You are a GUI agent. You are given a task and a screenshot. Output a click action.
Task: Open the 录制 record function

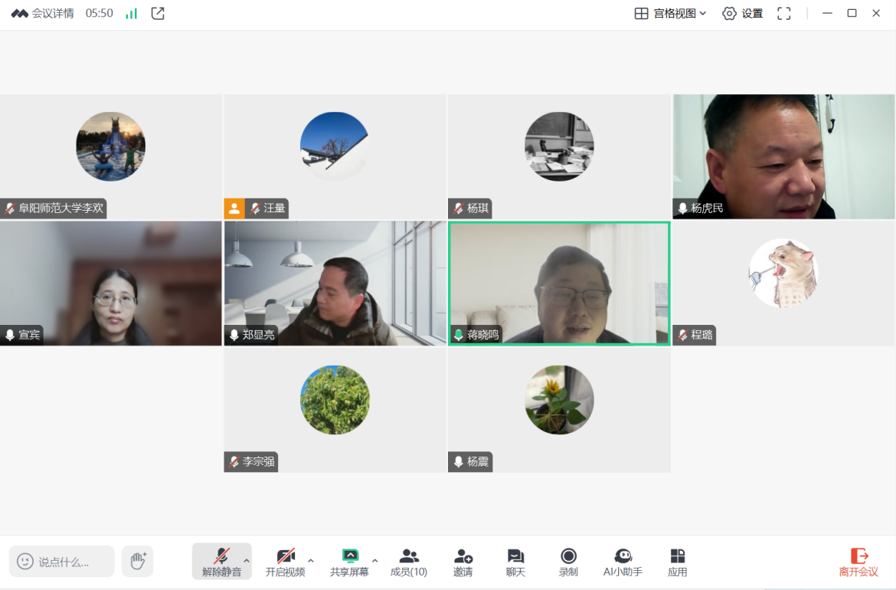(568, 562)
